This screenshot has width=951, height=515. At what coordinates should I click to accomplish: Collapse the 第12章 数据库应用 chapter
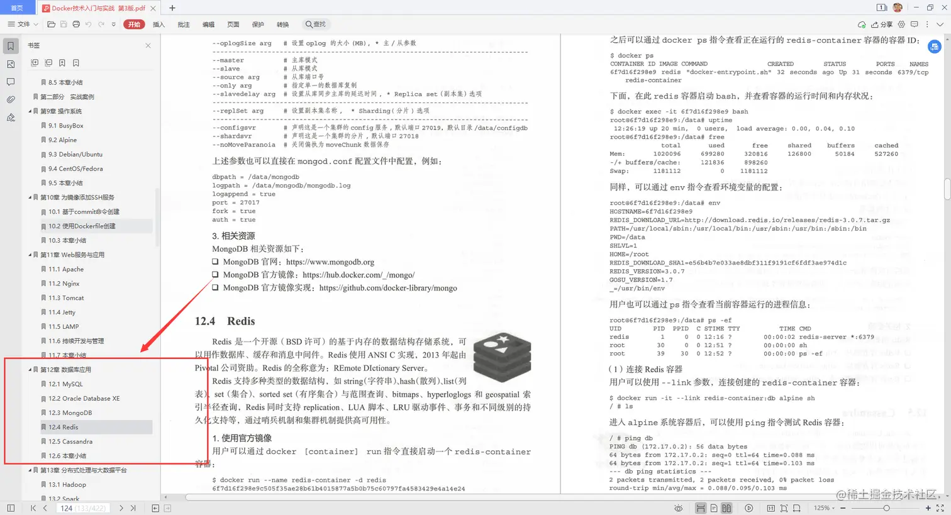[30, 370]
